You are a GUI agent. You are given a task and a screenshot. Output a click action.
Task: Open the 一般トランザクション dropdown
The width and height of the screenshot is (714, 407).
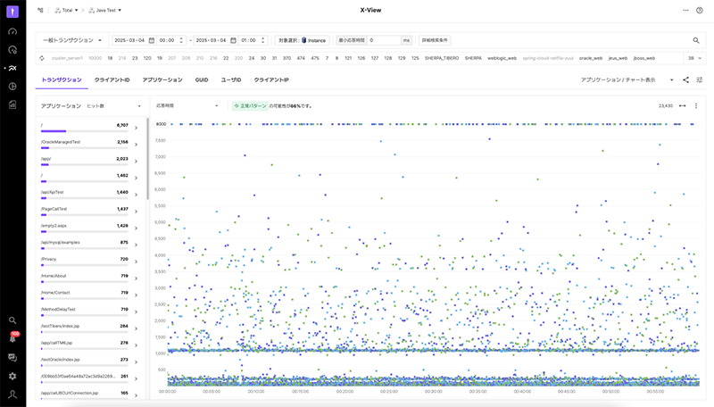pos(73,40)
